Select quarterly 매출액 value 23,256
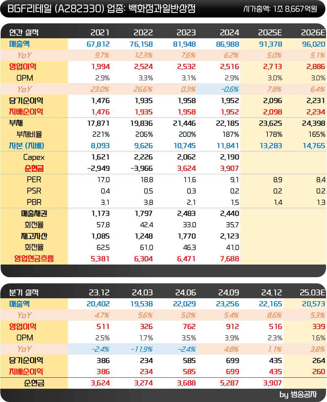Screen dimensions: 327x402 (x=228, y=304)
